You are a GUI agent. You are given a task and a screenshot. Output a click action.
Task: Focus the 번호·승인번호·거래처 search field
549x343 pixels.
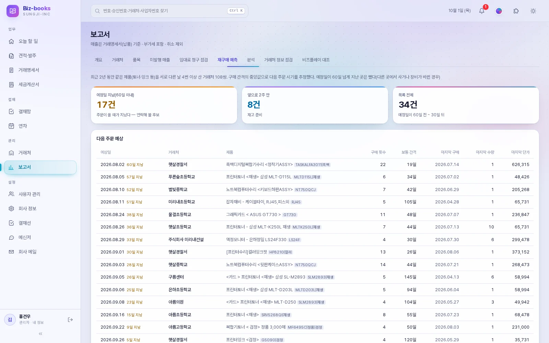pyautogui.click(x=170, y=11)
